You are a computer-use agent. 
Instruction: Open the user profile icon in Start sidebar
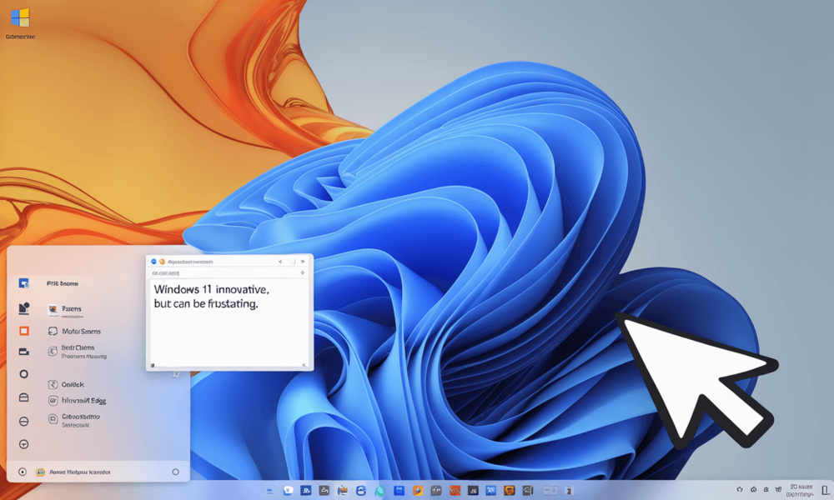coord(24,308)
